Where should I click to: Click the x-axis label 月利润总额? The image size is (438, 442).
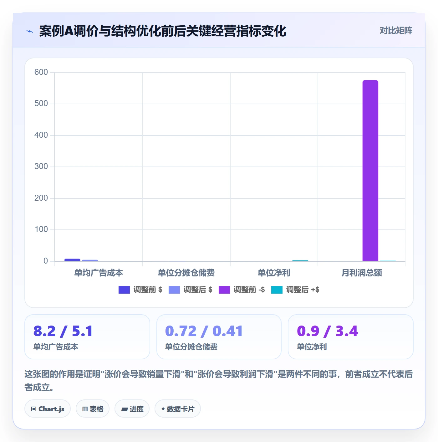[x=362, y=273]
